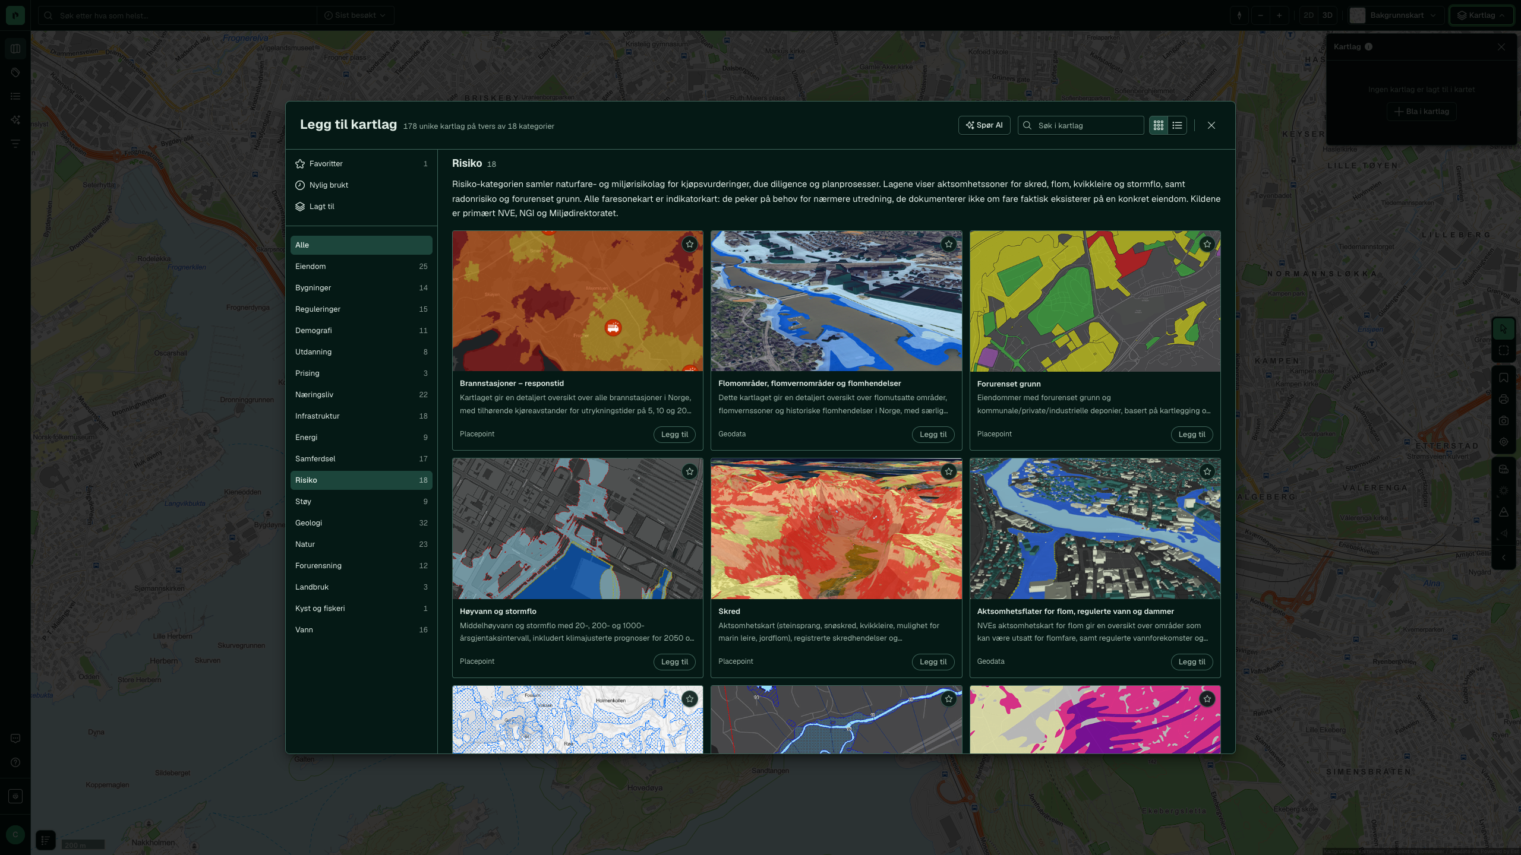Select the cursor pointer tool on the right toolbar
Viewport: 1521px width, 855px height.
(x=1504, y=328)
